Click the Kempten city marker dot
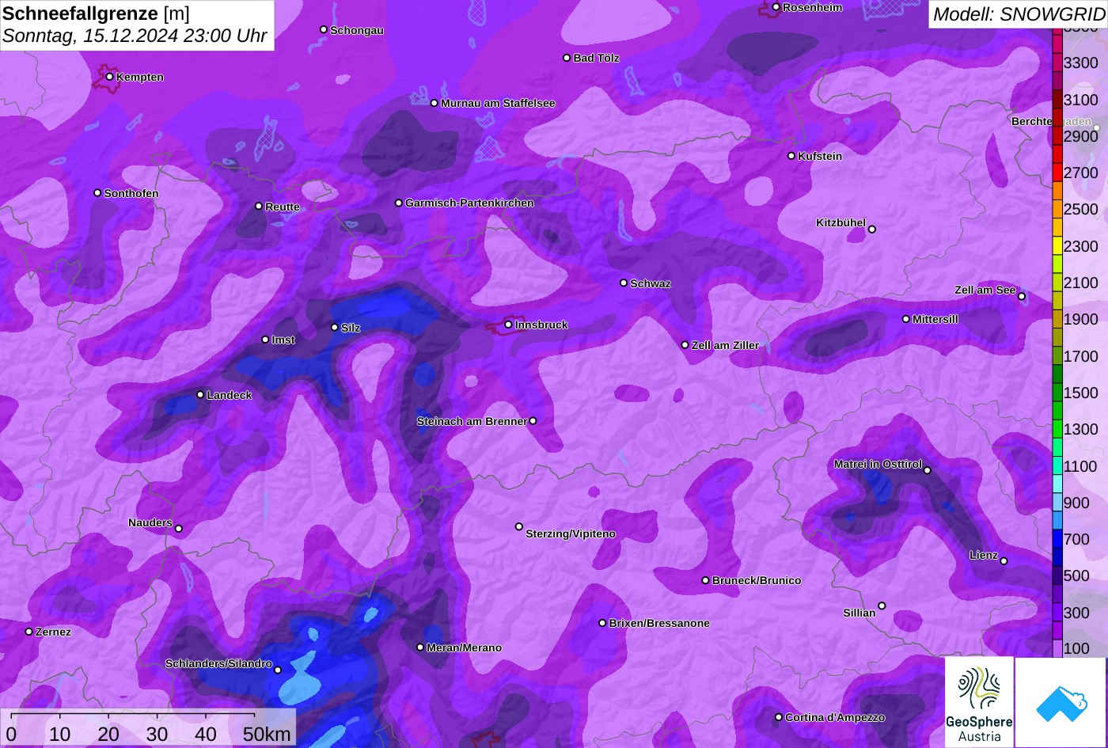 [110, 77]
